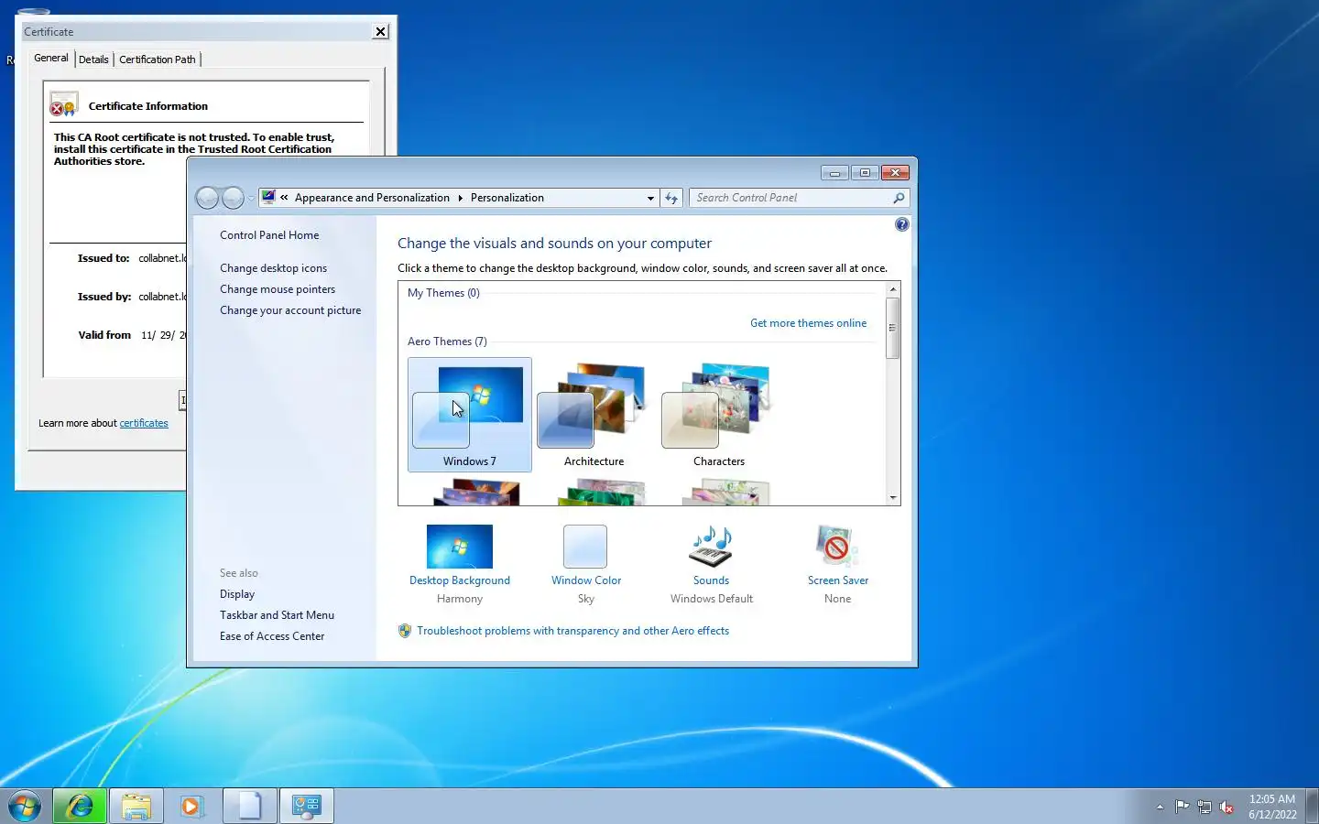Switch to Details tab in Certificate window
The height and width of the screenshot is (824, 1319).
coord(93,60)
